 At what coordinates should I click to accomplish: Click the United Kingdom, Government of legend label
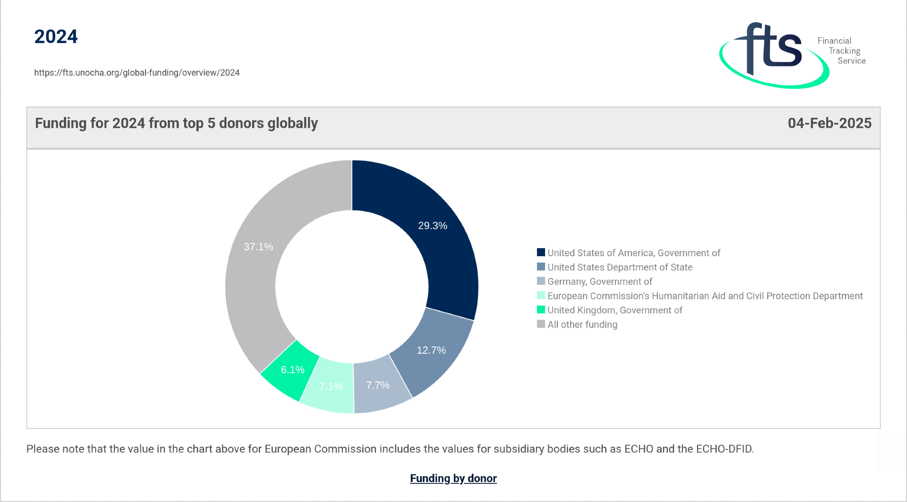coord(614,310)
